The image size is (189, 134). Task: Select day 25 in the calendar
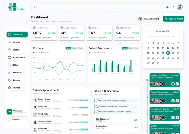(x=163, y=58)
